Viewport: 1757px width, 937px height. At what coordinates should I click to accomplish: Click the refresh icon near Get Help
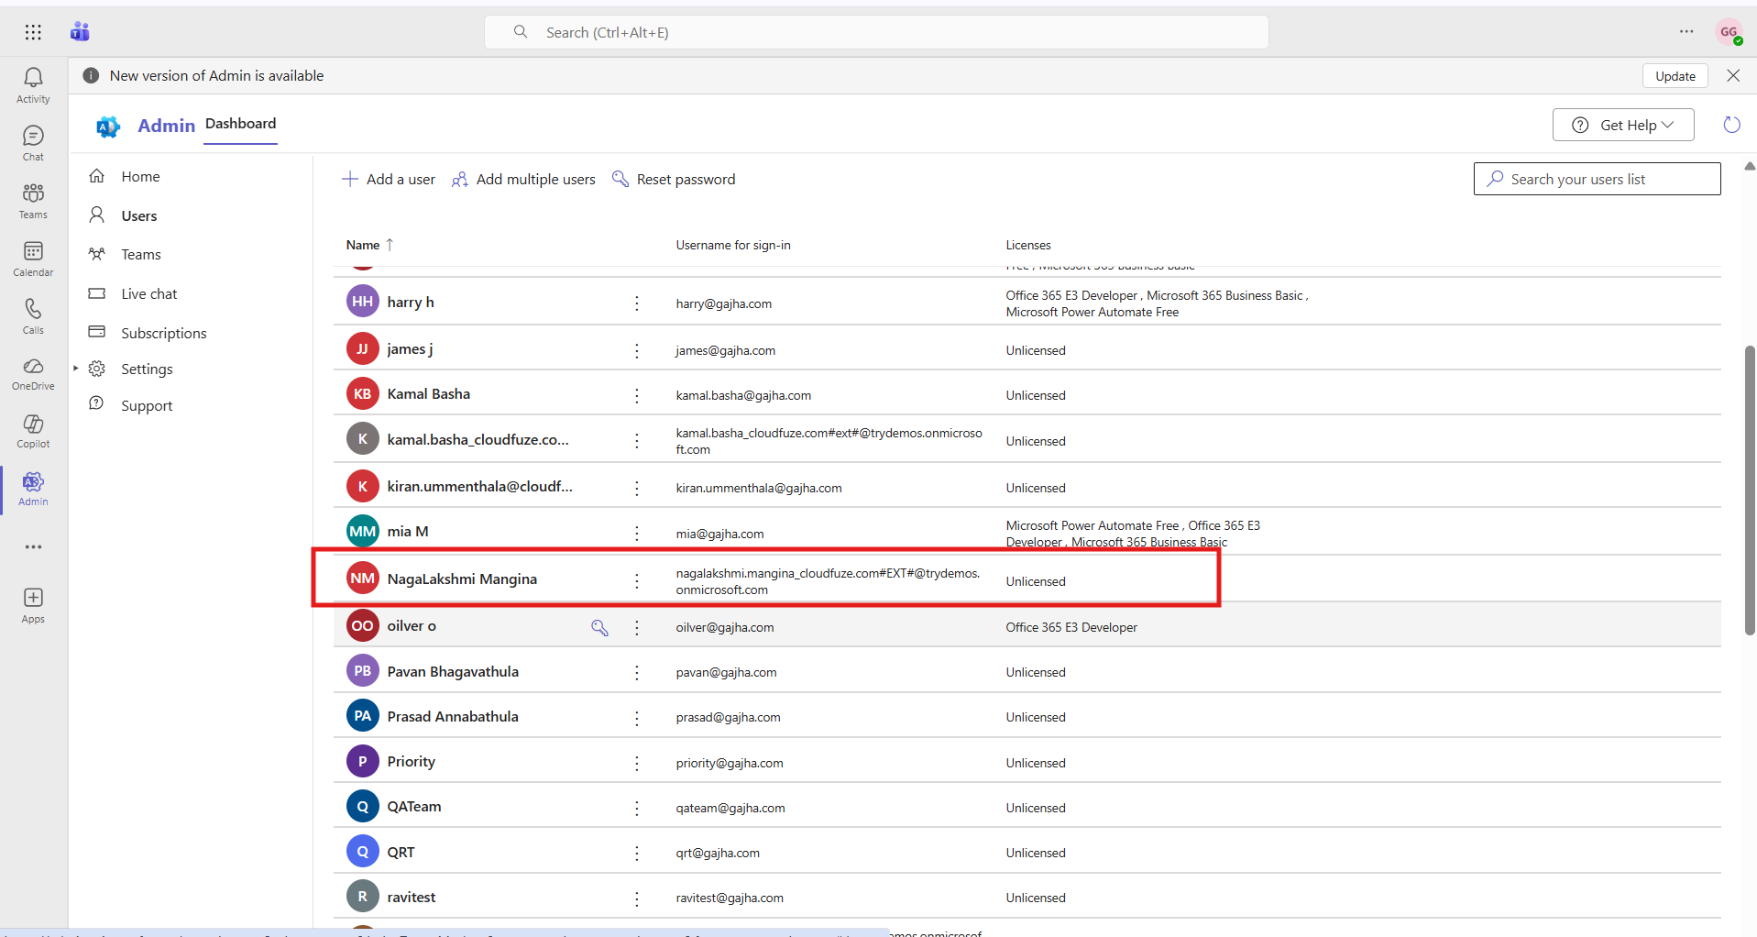coord(1731,125)
